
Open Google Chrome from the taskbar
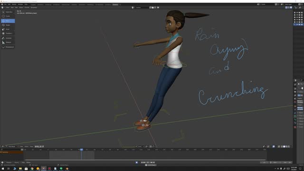click(32, 169)
